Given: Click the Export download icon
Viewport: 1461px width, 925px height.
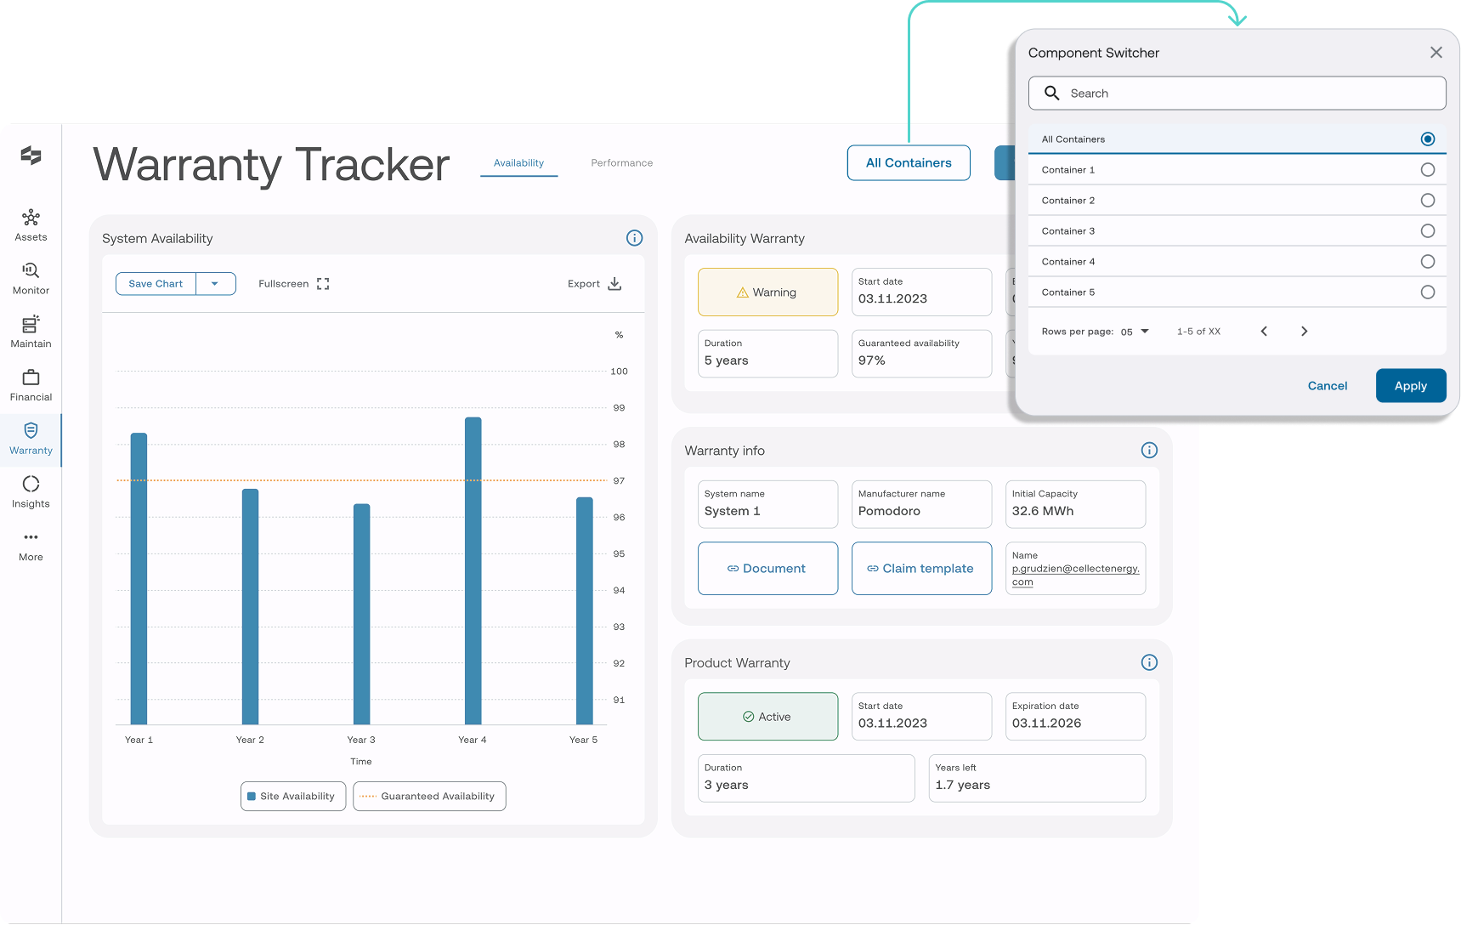Looking at the screenshot, I should 614,284.
